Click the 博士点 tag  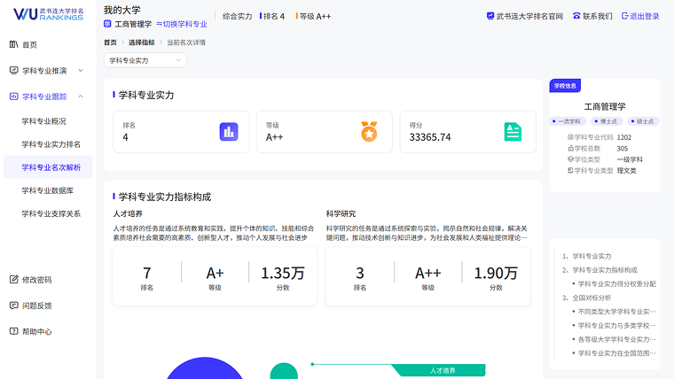(606, 121)
